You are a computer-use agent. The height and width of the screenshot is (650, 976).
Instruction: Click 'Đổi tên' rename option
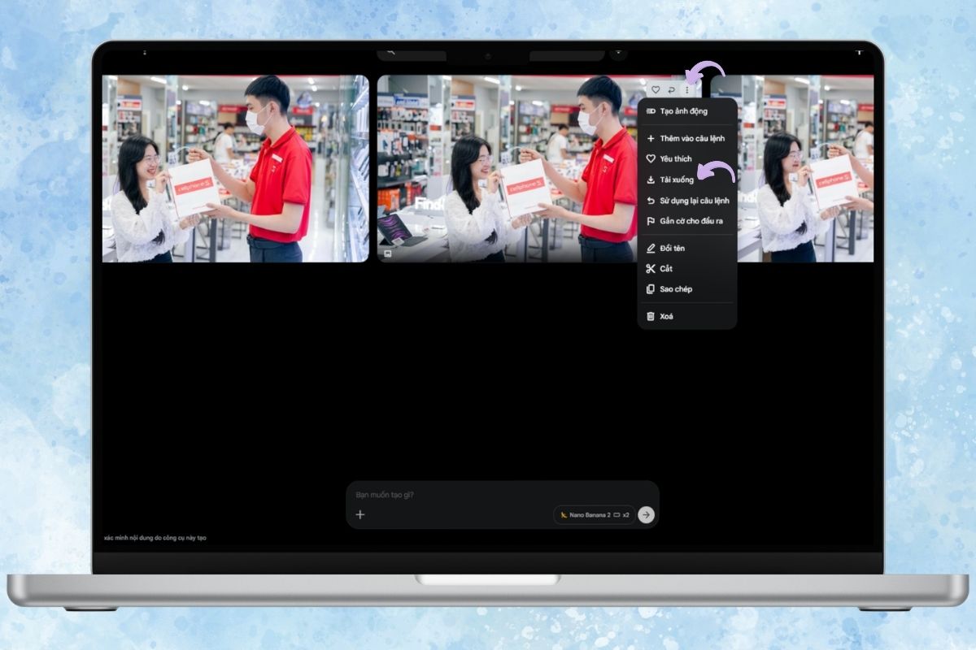(673, 248)
